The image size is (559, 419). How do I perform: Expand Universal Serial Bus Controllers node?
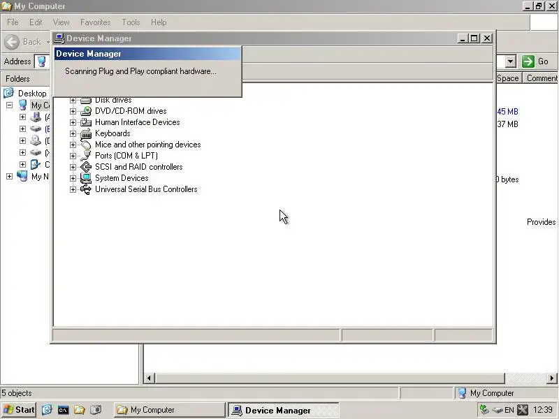click(x=73, y=189)
